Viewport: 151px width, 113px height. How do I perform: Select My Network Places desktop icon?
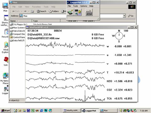click(4, 78)
